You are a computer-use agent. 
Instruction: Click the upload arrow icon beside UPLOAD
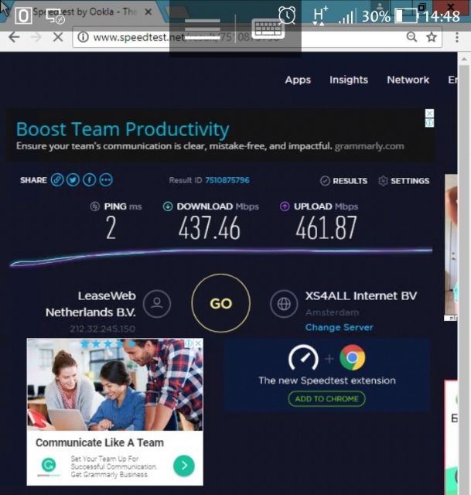[285, 207]
